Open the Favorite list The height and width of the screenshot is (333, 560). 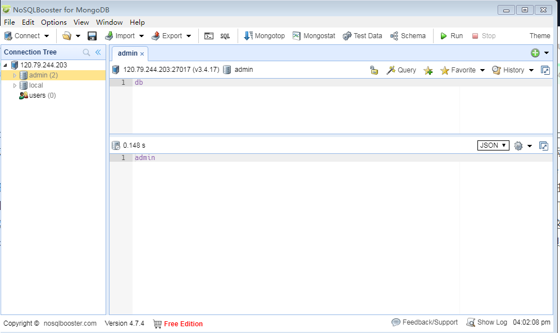(458, 70)
